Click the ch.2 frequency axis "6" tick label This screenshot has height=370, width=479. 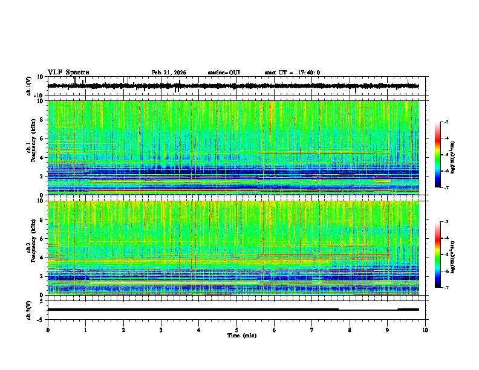(42, 239)
